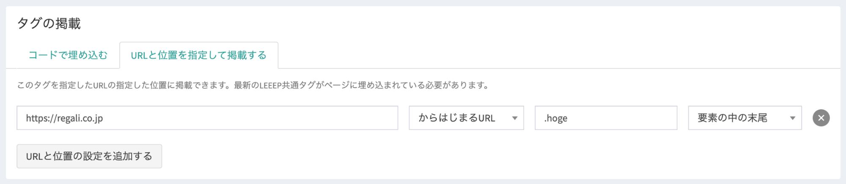The width and height of the screenshot is (846, 184).
Task: Switch to コードで埋め込む tab
Action: (x=68, y=55)
